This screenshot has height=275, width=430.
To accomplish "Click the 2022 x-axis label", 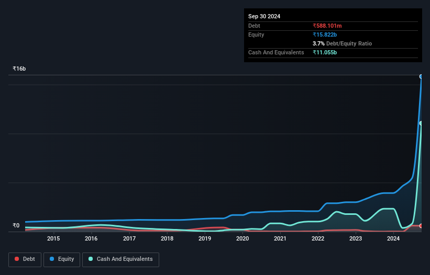I will (318, 238).
